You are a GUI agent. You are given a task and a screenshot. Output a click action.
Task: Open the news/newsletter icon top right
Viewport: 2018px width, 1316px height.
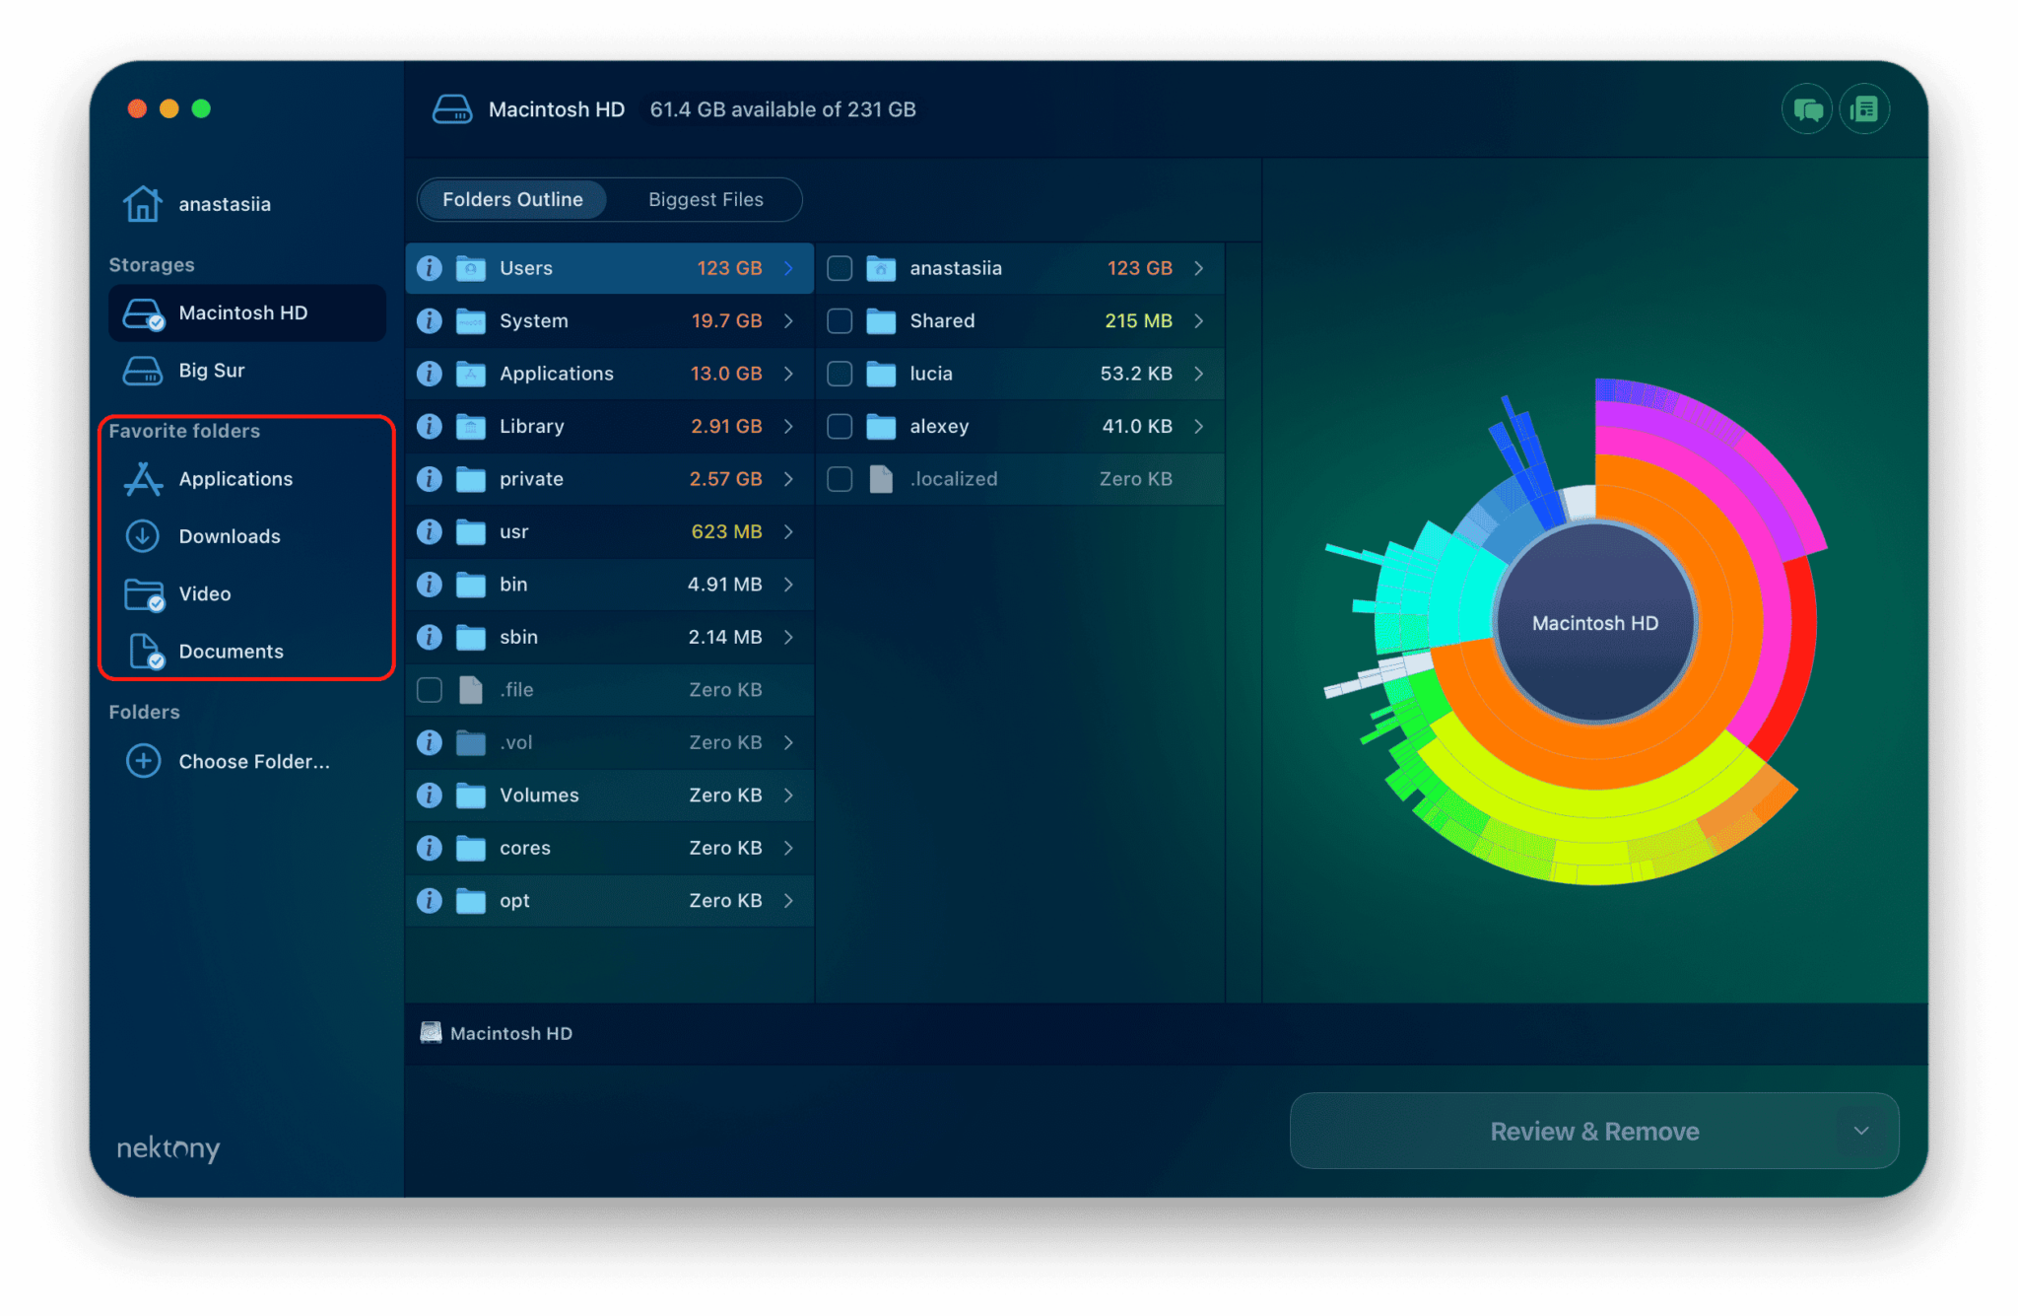click(1864, 108)
